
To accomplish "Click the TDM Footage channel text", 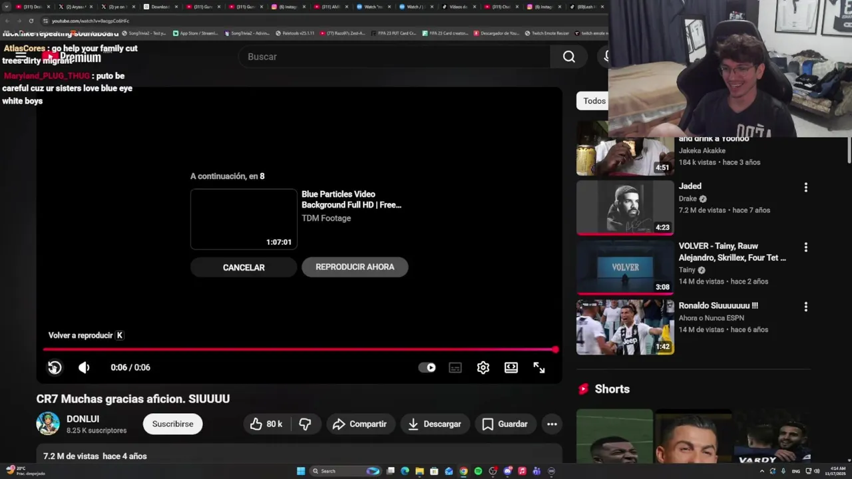I will click(326, 218).
